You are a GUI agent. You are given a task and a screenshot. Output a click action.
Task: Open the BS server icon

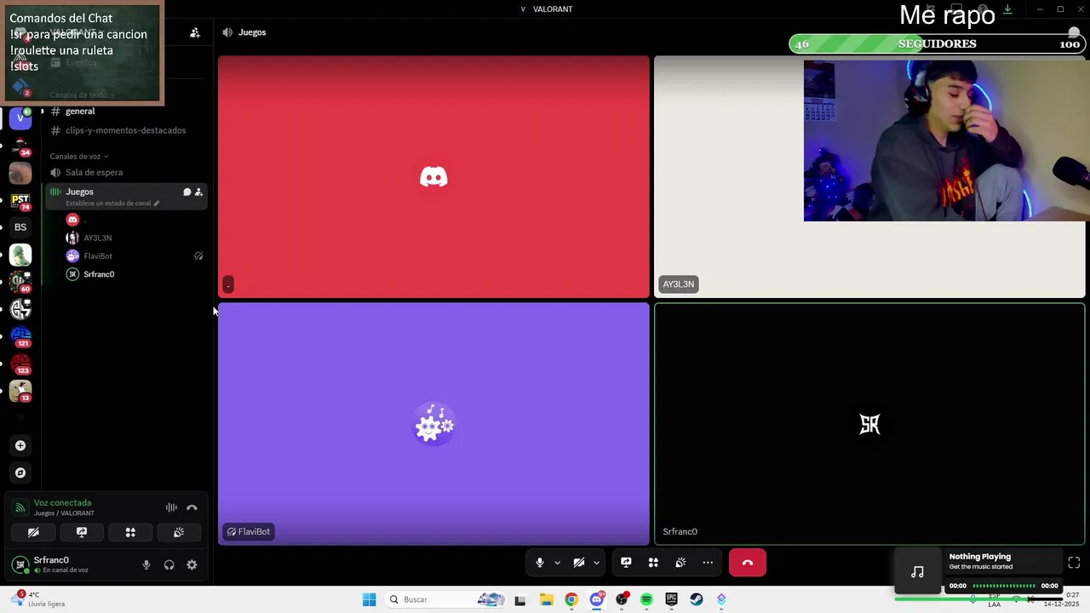point(20,227)
